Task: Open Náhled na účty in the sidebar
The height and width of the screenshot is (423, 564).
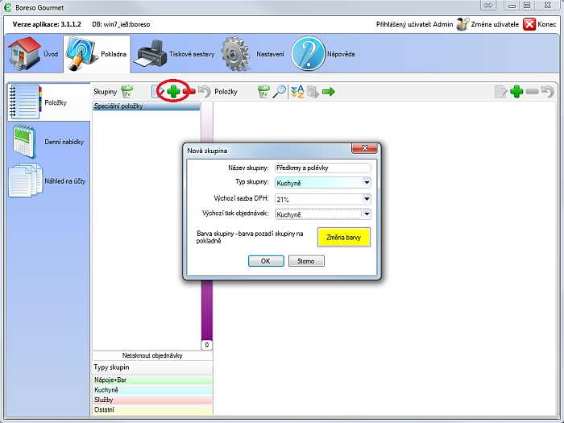Action: coord(47,180)
